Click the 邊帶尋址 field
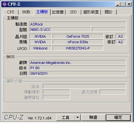134x123 pixels. (x=57, y=97)
